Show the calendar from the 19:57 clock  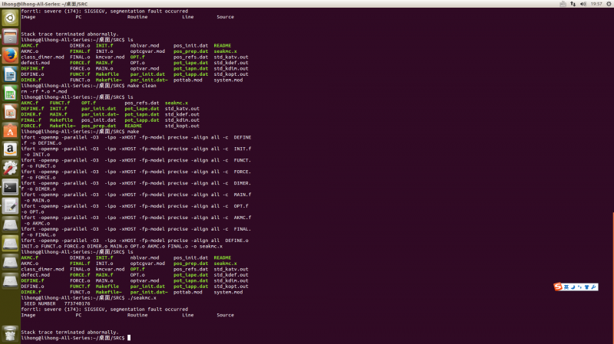pyautogui.click(x=596, y=4)
